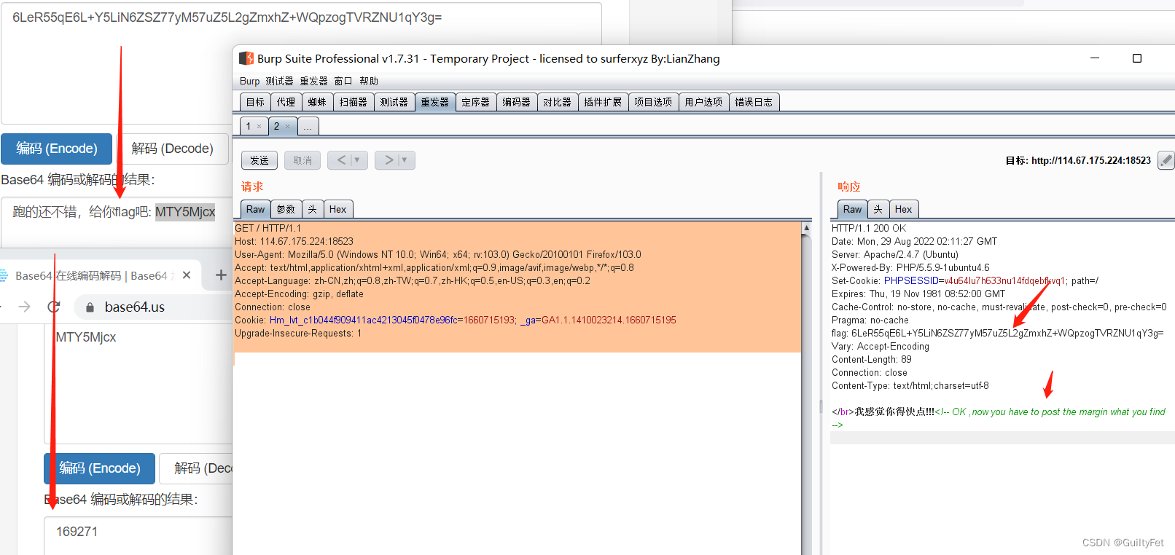Click the request pane scrollbar up arrow
1175x555 pixels.
(806, 228)
